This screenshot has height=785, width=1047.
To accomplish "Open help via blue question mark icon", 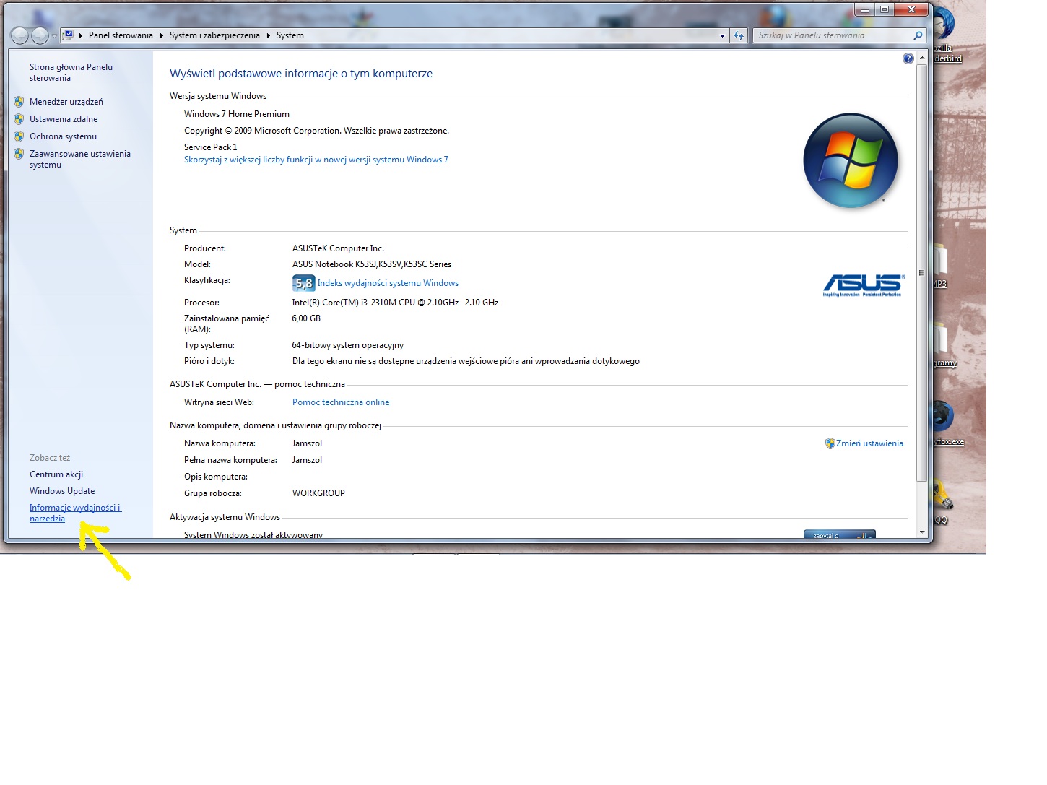I will 908,58.
